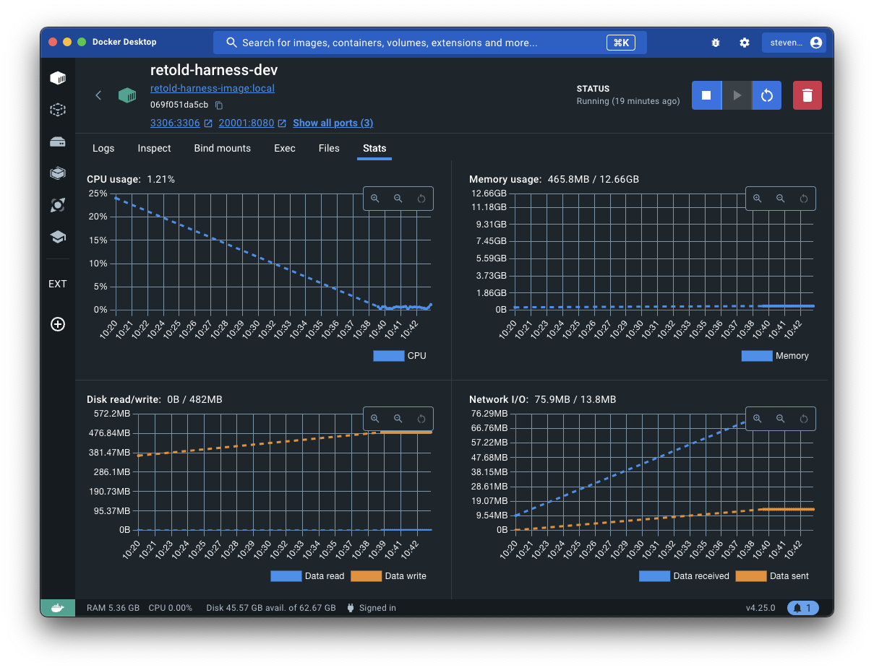Switch to the Files tab
The height and width of the screenshot is (670, 874).
pos(329,148)
